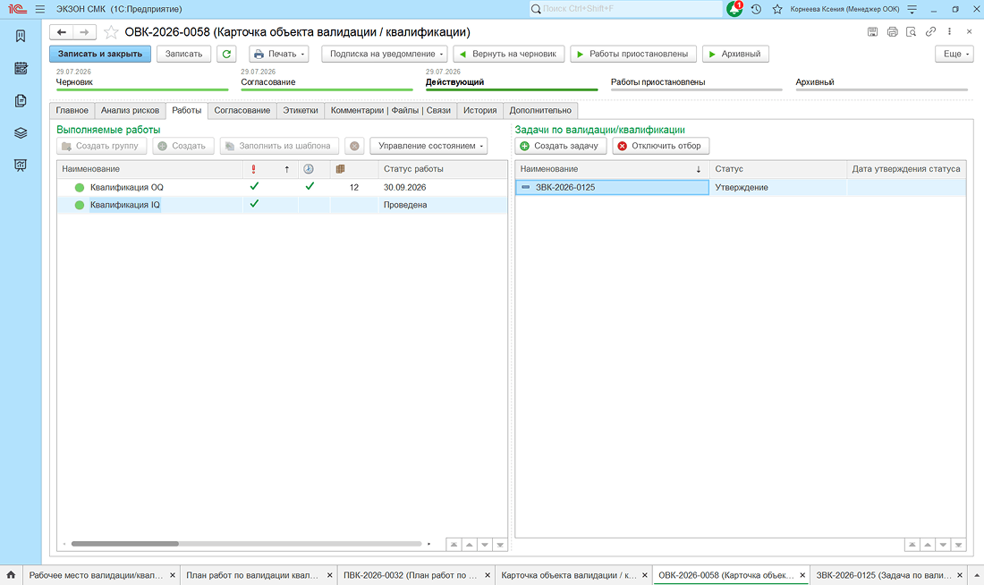The image size is (984, 585).
Task: Open Комментарии | Файлы | Связи tab
Action: [x=390, y=111]
